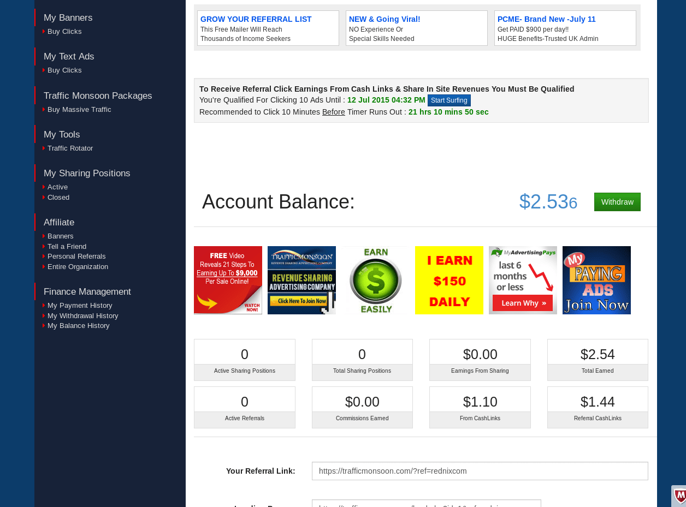Select the Finance Management heading

coord(87,291)
